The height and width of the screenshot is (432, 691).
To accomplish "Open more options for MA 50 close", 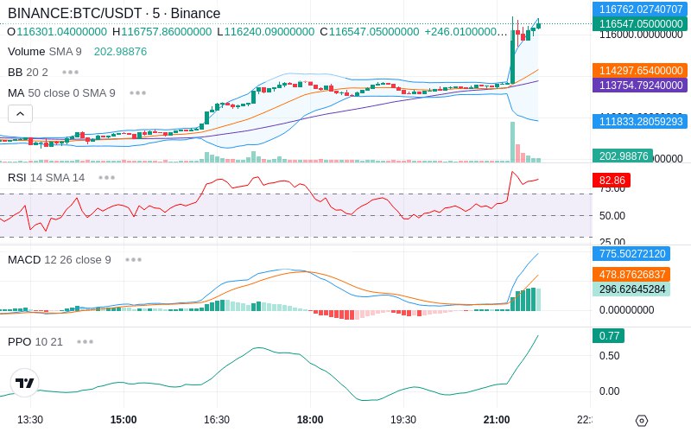I will (x=138, y=93).
